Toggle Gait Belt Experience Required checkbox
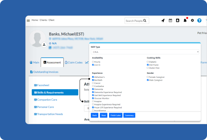Viewport: 207px width, 140px height. click(93, 95)
